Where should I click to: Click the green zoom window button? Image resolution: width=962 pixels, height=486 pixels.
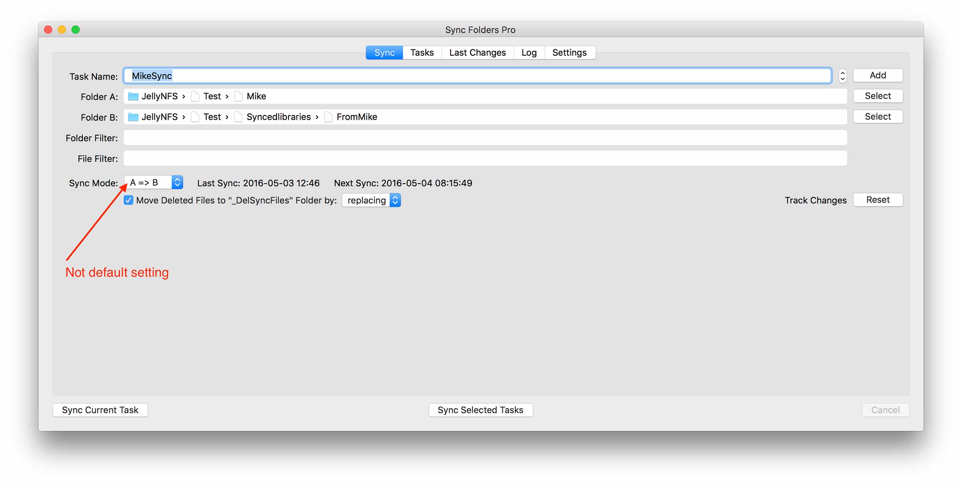[75, 30]
